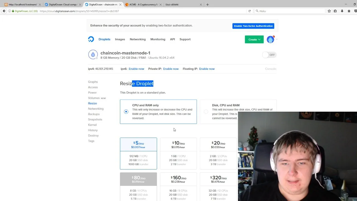
Task: Select the $20/mo plan card
Action: (218, 154)
